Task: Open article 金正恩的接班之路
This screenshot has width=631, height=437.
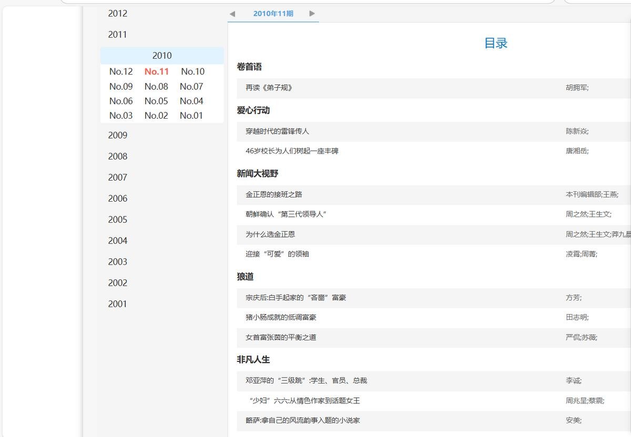Action: 273,194
